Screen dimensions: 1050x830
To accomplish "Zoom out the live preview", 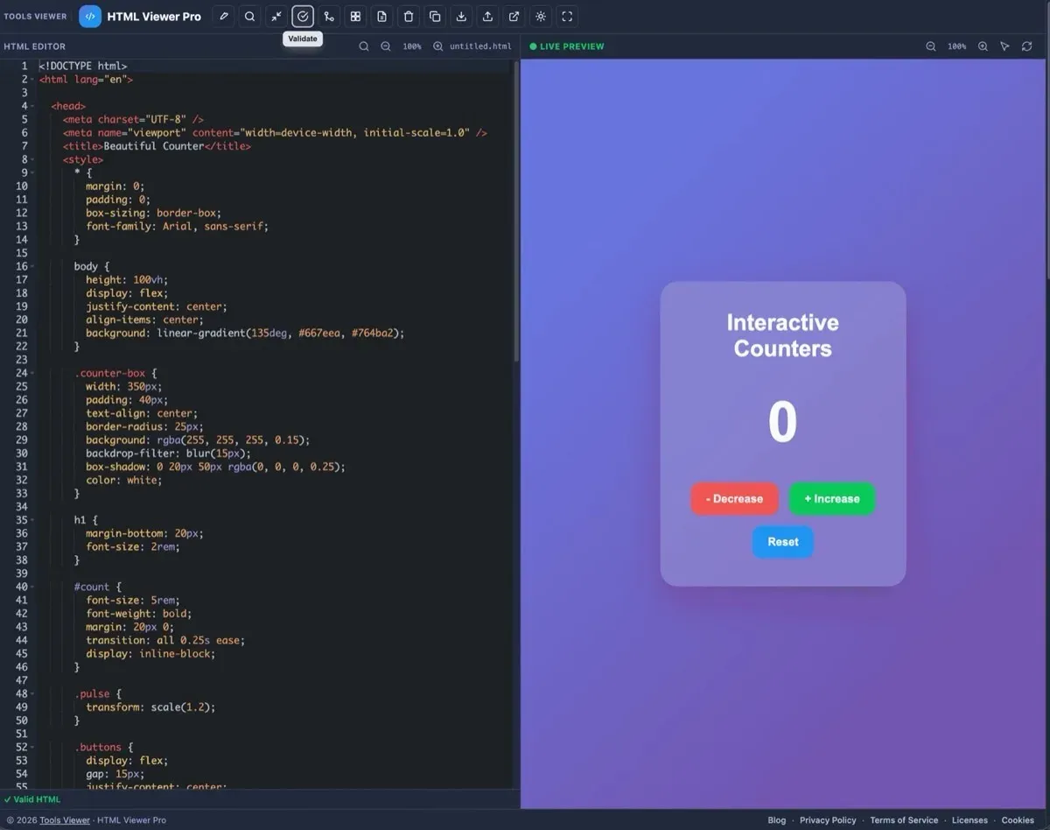I will 931,46.
